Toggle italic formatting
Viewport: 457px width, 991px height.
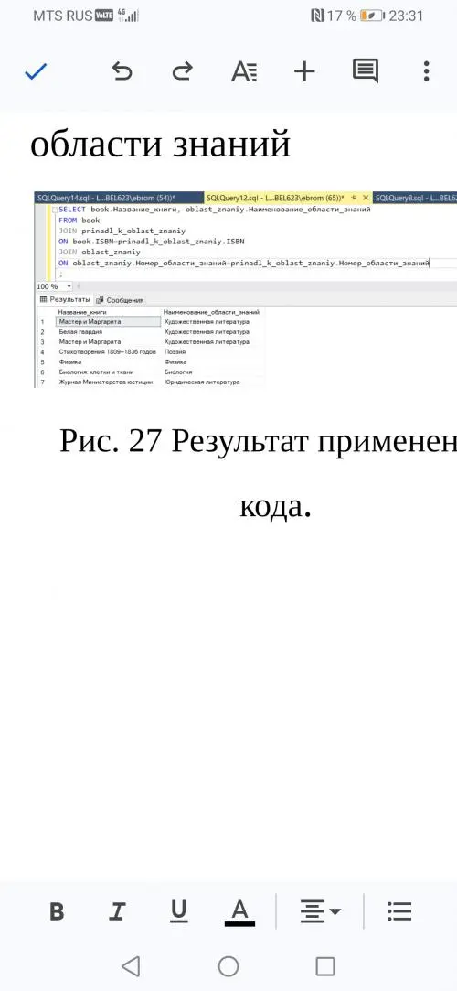[x=117, y=912]
